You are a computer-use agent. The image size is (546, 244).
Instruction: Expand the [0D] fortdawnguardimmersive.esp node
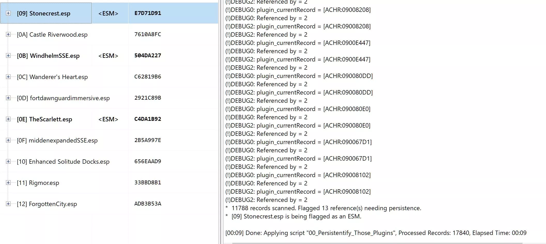(x=8, y=98)
